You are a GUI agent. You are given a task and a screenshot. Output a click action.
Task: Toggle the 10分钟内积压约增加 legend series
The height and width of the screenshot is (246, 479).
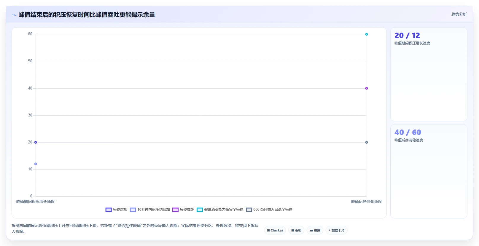click(150, 210)
